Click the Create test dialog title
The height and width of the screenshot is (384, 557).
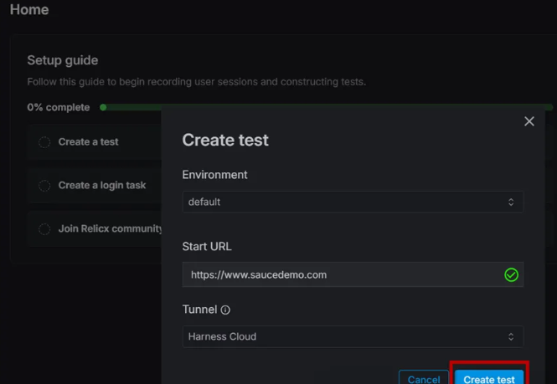[x=225, y=140]
